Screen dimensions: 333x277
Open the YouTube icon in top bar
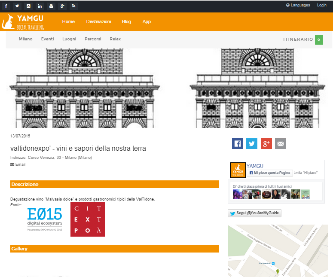51,6
